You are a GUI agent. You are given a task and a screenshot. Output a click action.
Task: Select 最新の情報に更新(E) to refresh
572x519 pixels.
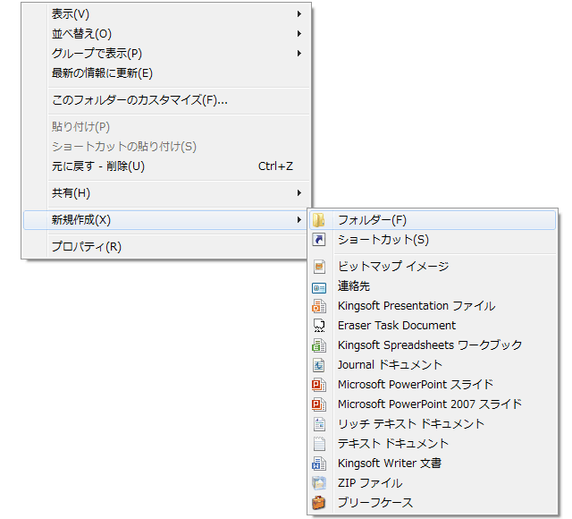pyautogui.click(x=102, y=73)
